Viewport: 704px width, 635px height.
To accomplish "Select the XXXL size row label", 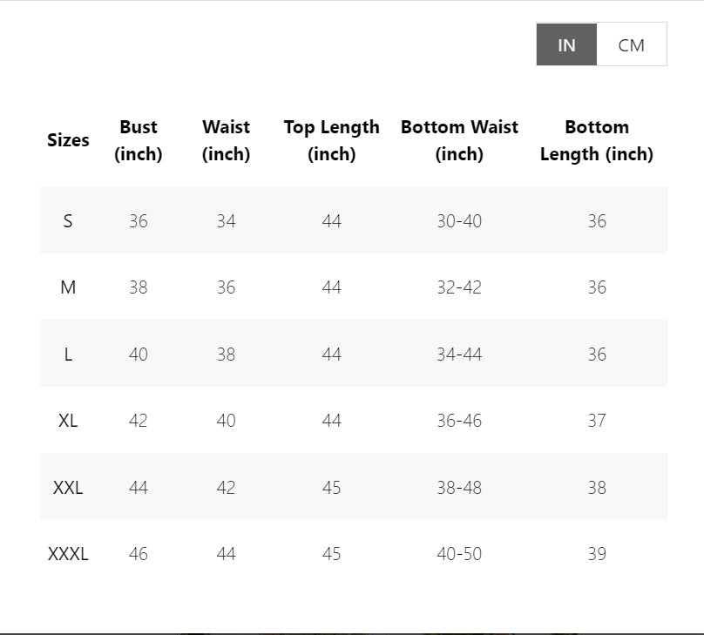I will [x=68, y=554].
